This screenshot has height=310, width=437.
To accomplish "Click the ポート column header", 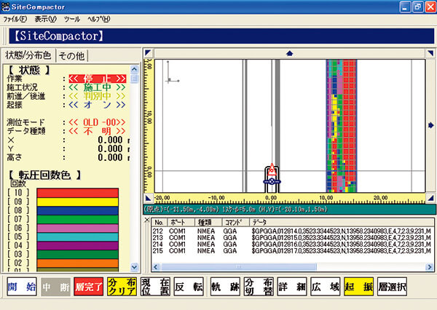I will [x=181, y=222].
